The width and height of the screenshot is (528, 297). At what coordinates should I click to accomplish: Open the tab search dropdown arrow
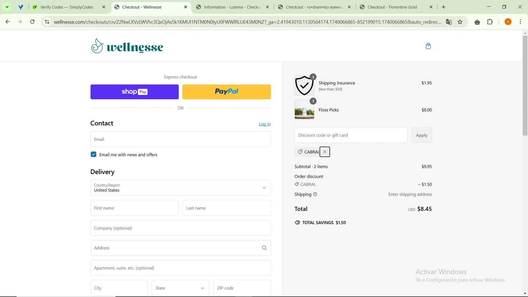[7, 7]
